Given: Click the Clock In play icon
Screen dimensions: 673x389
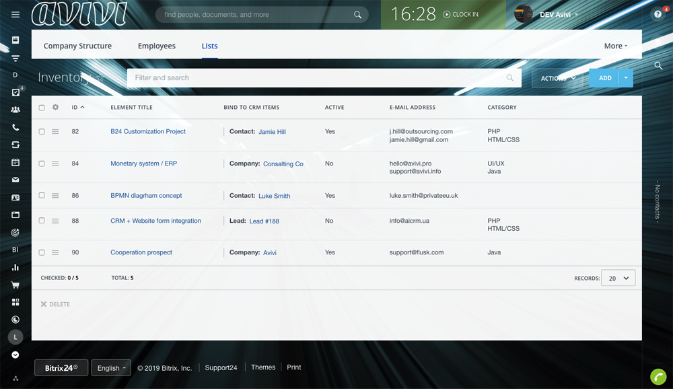Looking at the screenshot, I should pos(446,14).
